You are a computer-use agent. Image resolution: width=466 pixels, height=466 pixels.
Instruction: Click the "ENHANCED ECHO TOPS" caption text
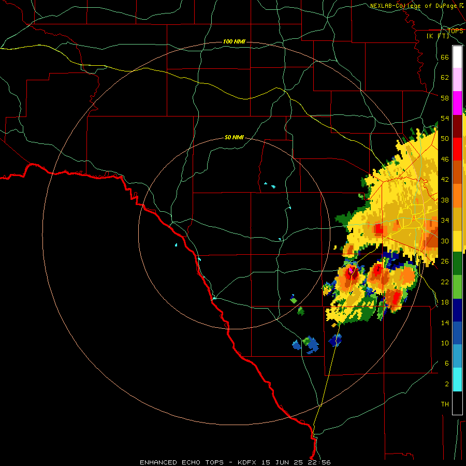pos(181,462)
